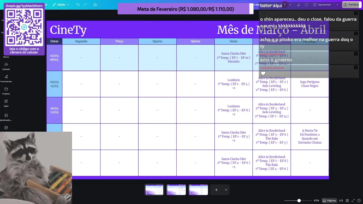Enter fullscreen mode
This screenshot has height=204, width=363.
click(x=353, y=201)
